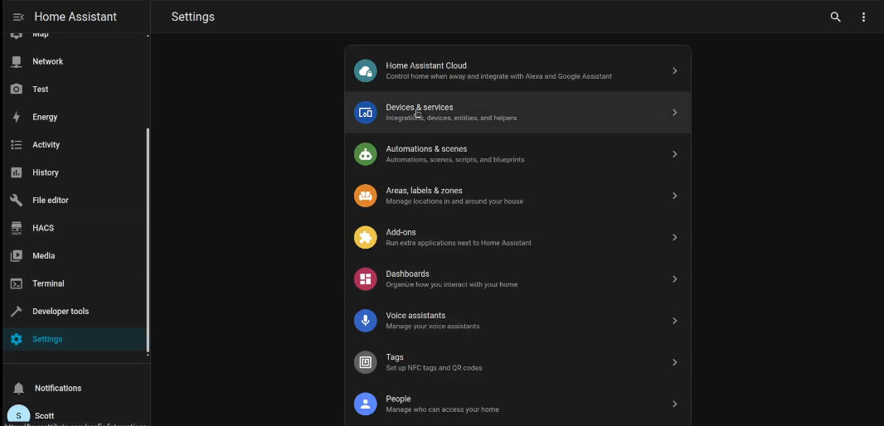Expand Devices & services via its chevron
The image size is (884, 426).
[x=674, y=113]
